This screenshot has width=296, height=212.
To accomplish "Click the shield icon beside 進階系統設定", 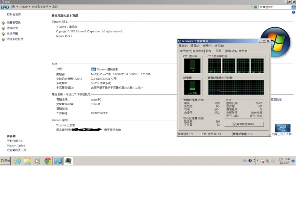I will coord(3,39).
